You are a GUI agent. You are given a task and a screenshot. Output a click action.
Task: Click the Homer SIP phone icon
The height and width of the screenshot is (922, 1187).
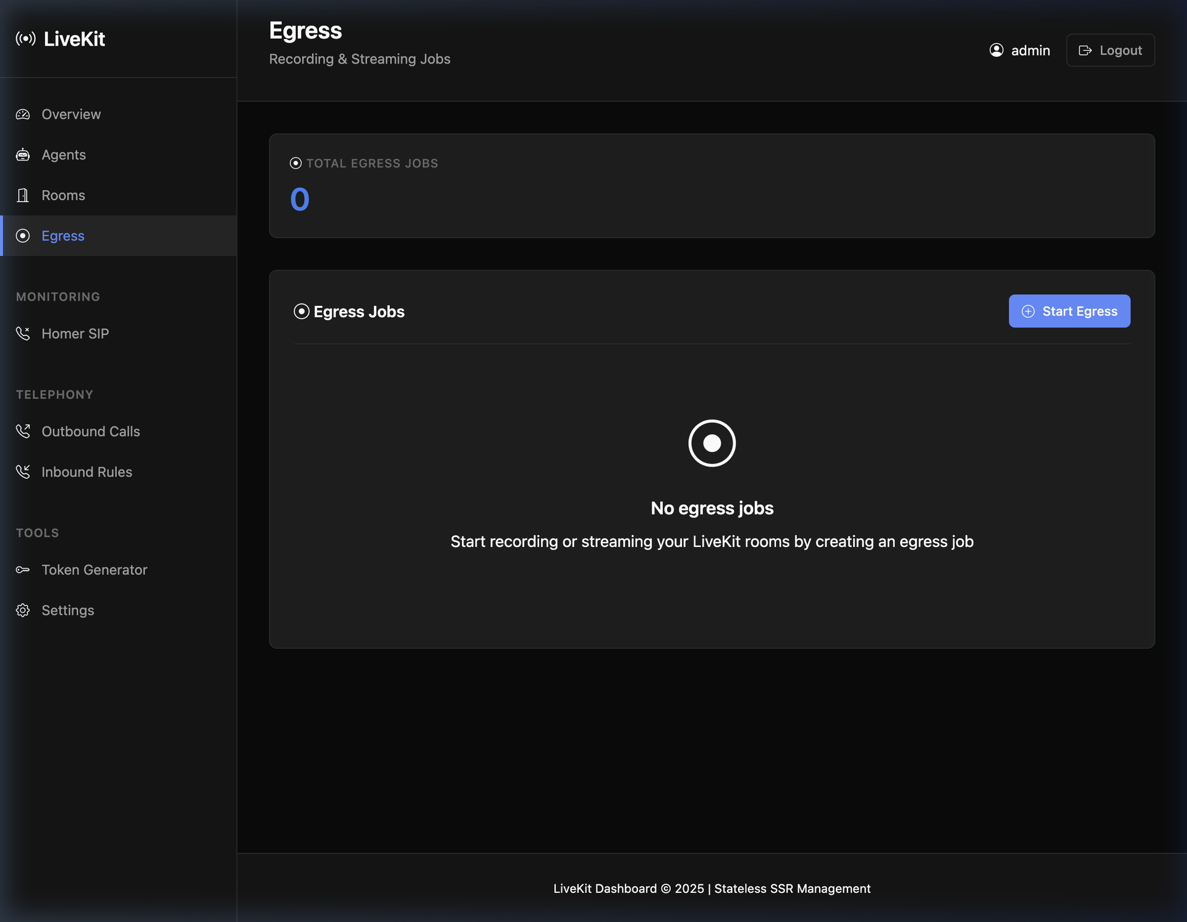23,334
